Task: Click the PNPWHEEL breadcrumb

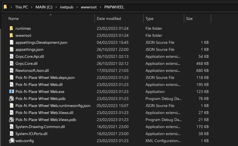Action: 114,7
